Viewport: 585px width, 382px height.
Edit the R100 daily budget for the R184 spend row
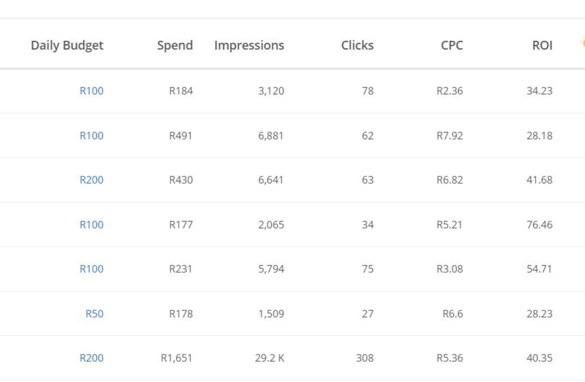[x=91, y=91]
